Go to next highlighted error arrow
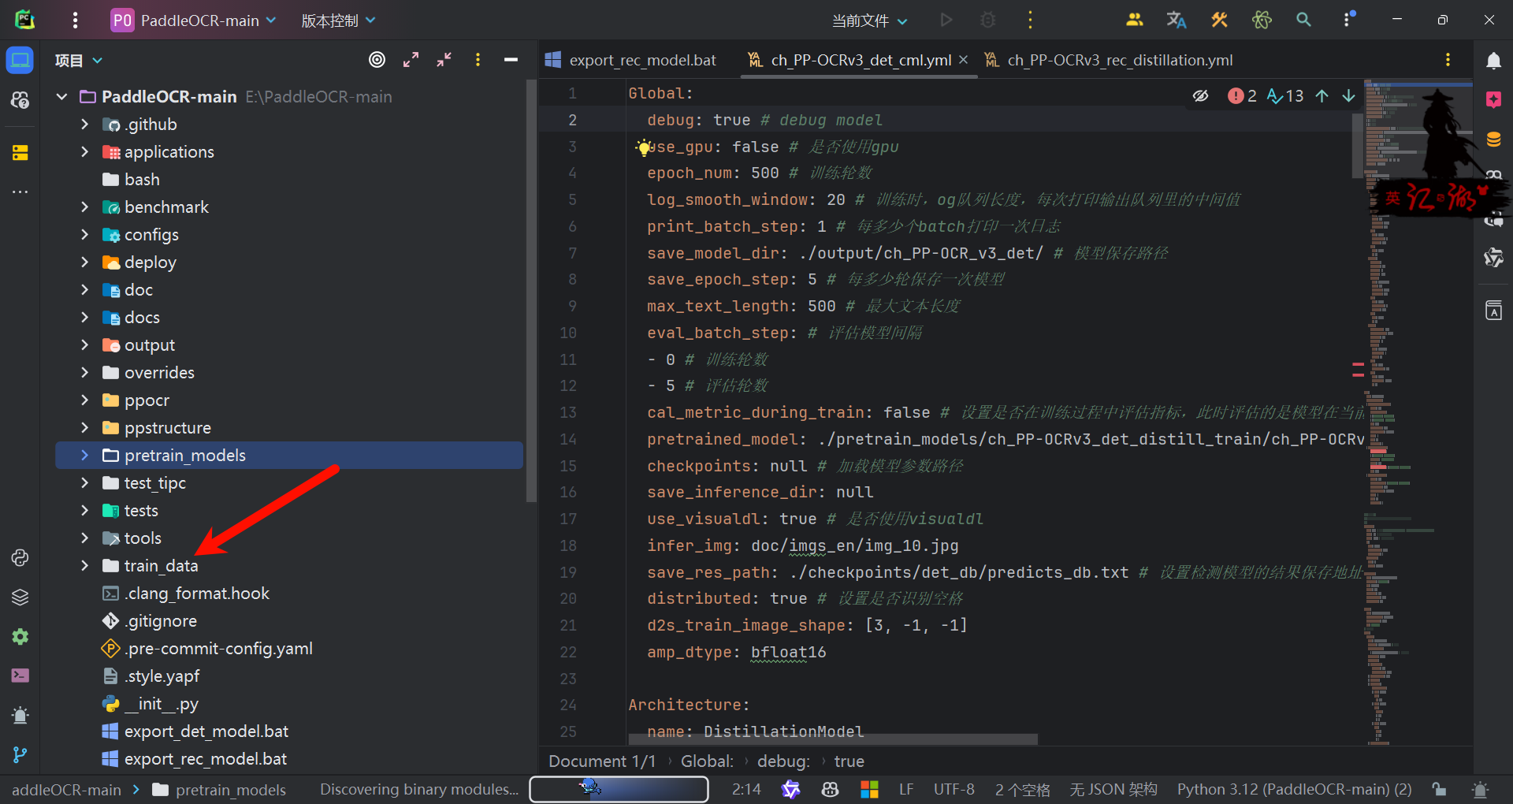The width and height of the screenshot is (1513, 804). click(1349, 96)
